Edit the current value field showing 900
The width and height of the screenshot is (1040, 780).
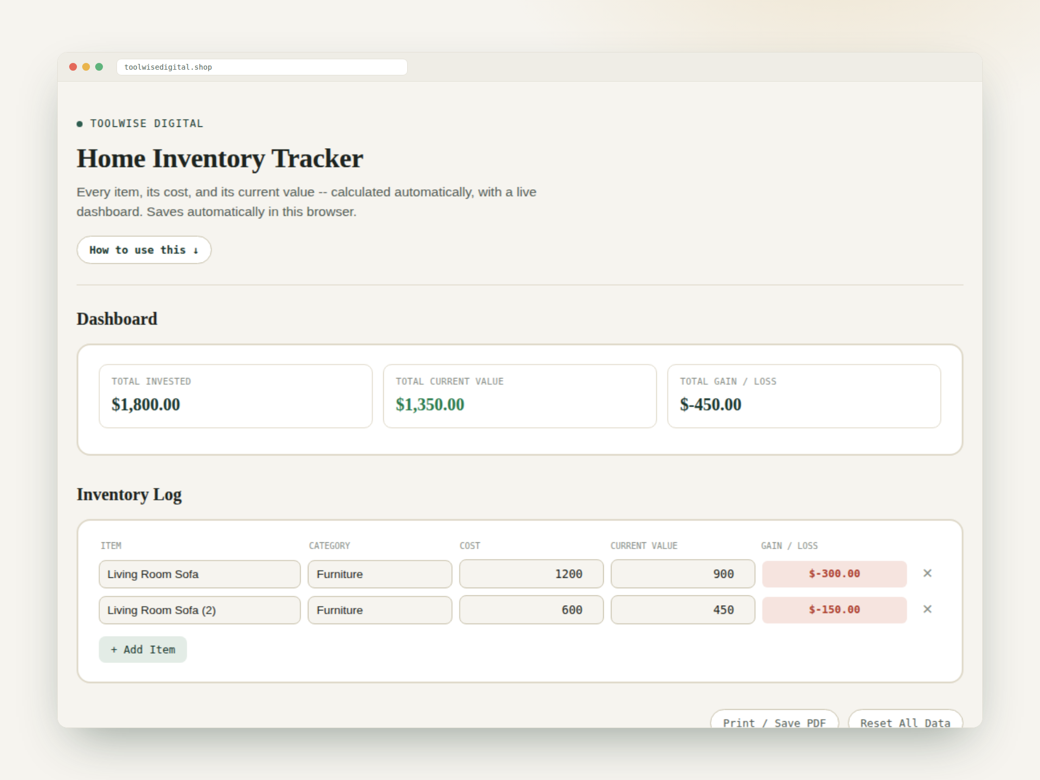[683, 574]
